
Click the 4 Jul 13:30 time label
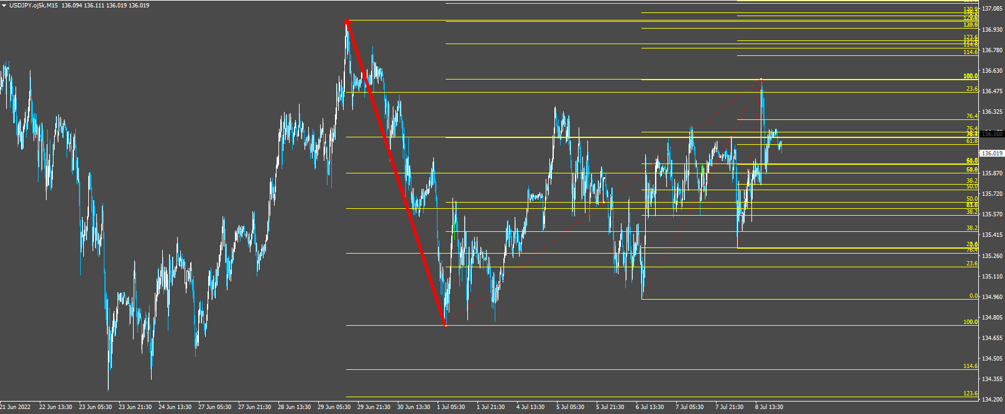tap(531, 407)
